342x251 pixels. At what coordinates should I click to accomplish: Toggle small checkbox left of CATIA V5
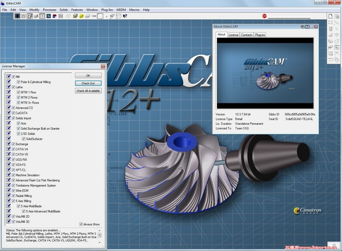13,154
